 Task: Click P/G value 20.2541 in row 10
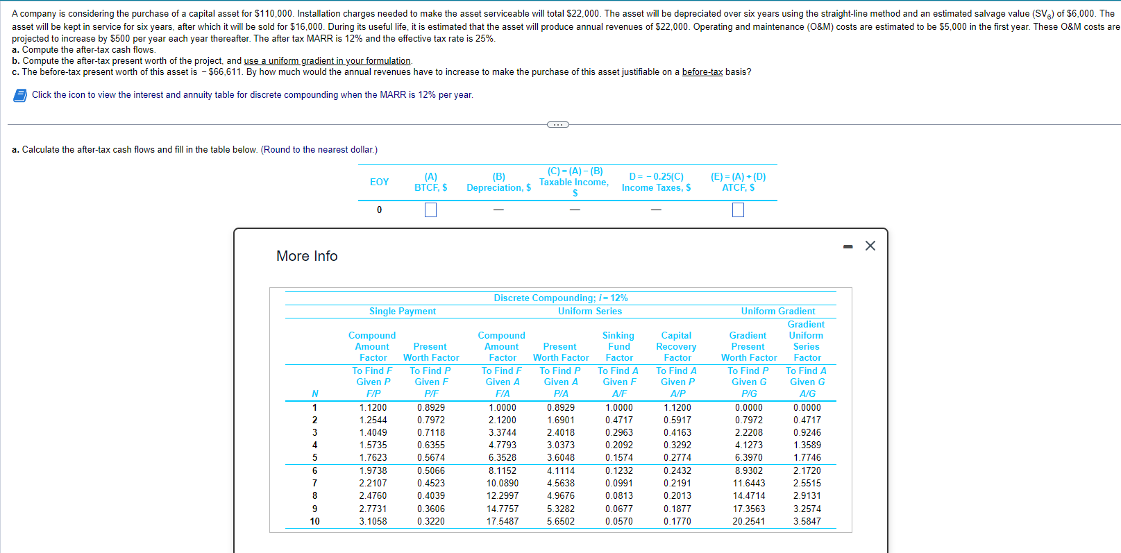[x=749, y=521]
